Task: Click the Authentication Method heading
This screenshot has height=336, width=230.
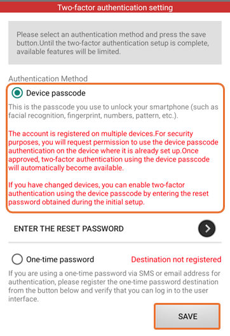Action: pyautogui.click(x=48, y=79)
